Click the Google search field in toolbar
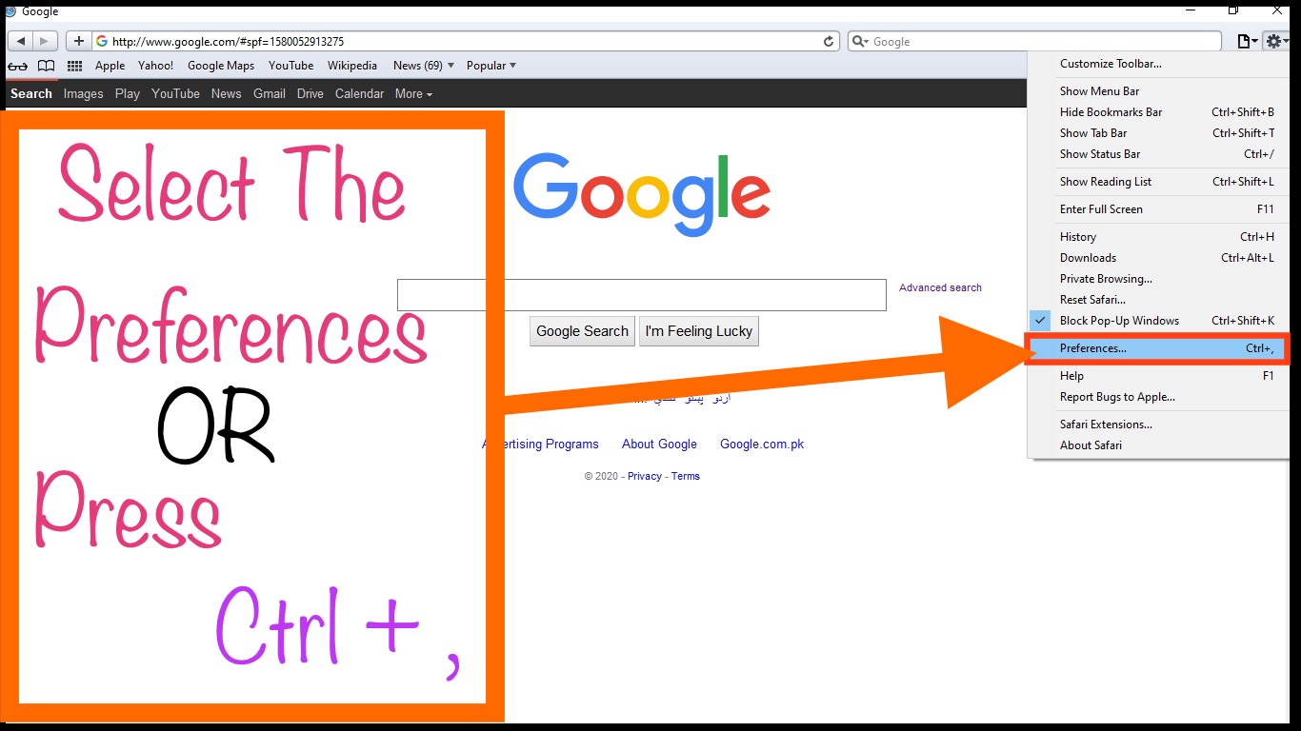This screenshot has height=731, width=1301. (x=1034, y=42)
